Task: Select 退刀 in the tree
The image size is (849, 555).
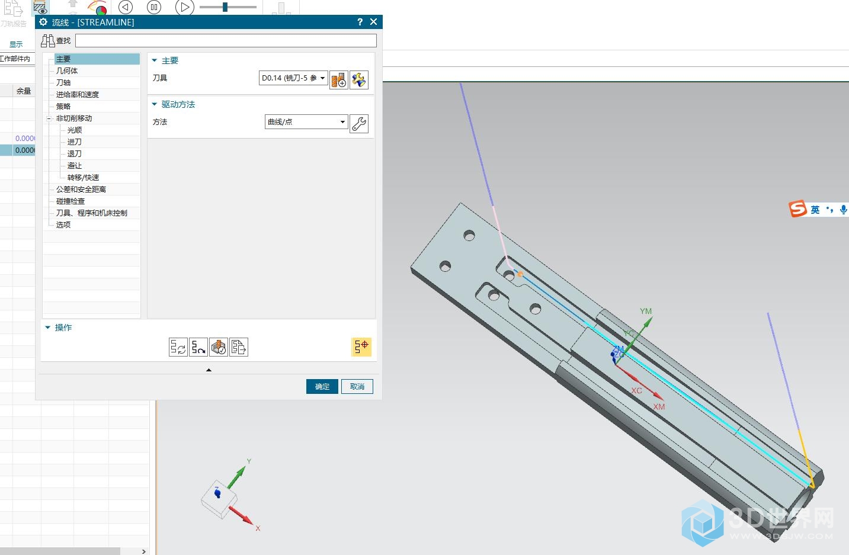Action: [x=75, y=154]
